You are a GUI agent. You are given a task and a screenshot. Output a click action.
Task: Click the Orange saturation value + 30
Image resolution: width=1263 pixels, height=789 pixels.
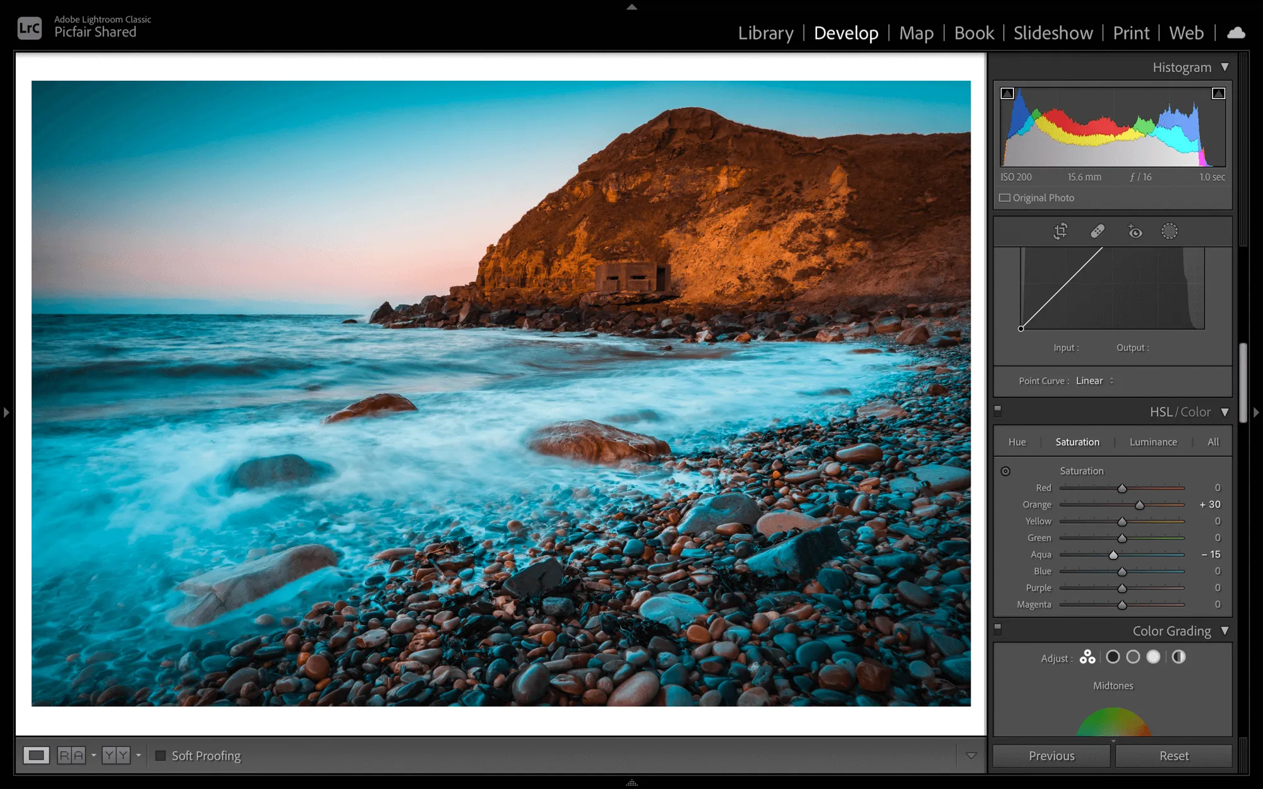1210,504
